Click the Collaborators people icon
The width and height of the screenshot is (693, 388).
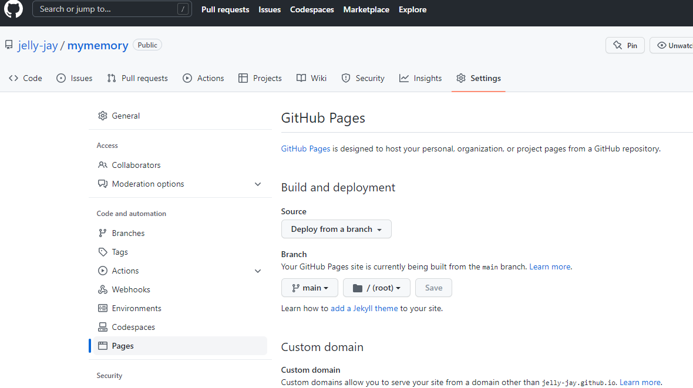point(103,165)
